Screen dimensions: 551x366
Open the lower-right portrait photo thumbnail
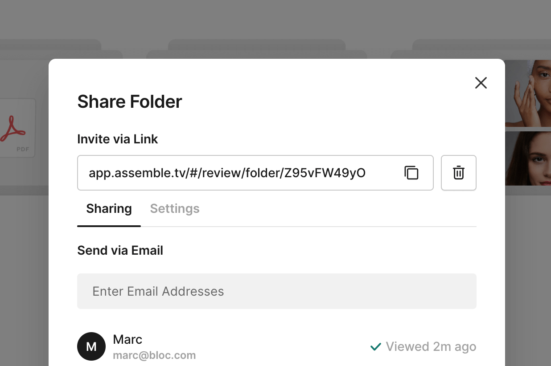(x=528, y=158)
